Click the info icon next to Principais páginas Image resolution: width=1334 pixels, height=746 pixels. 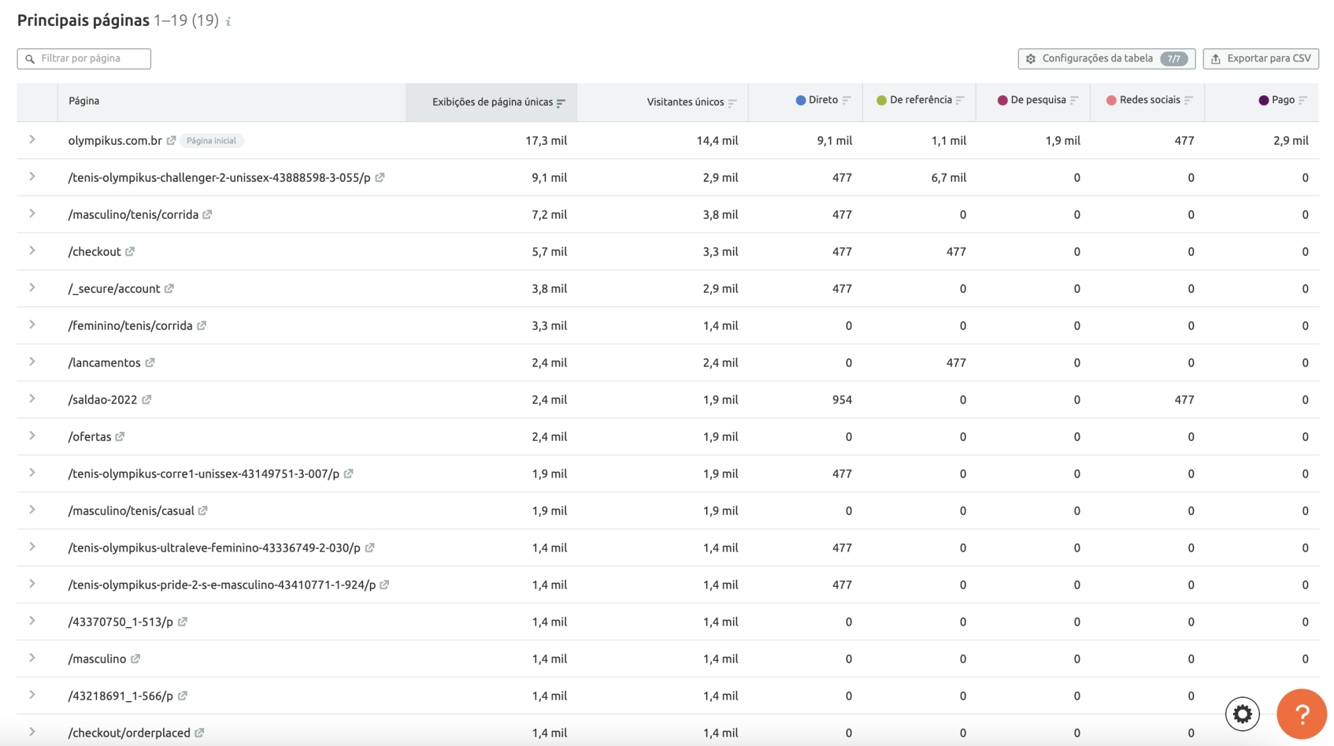coord(228,21)
